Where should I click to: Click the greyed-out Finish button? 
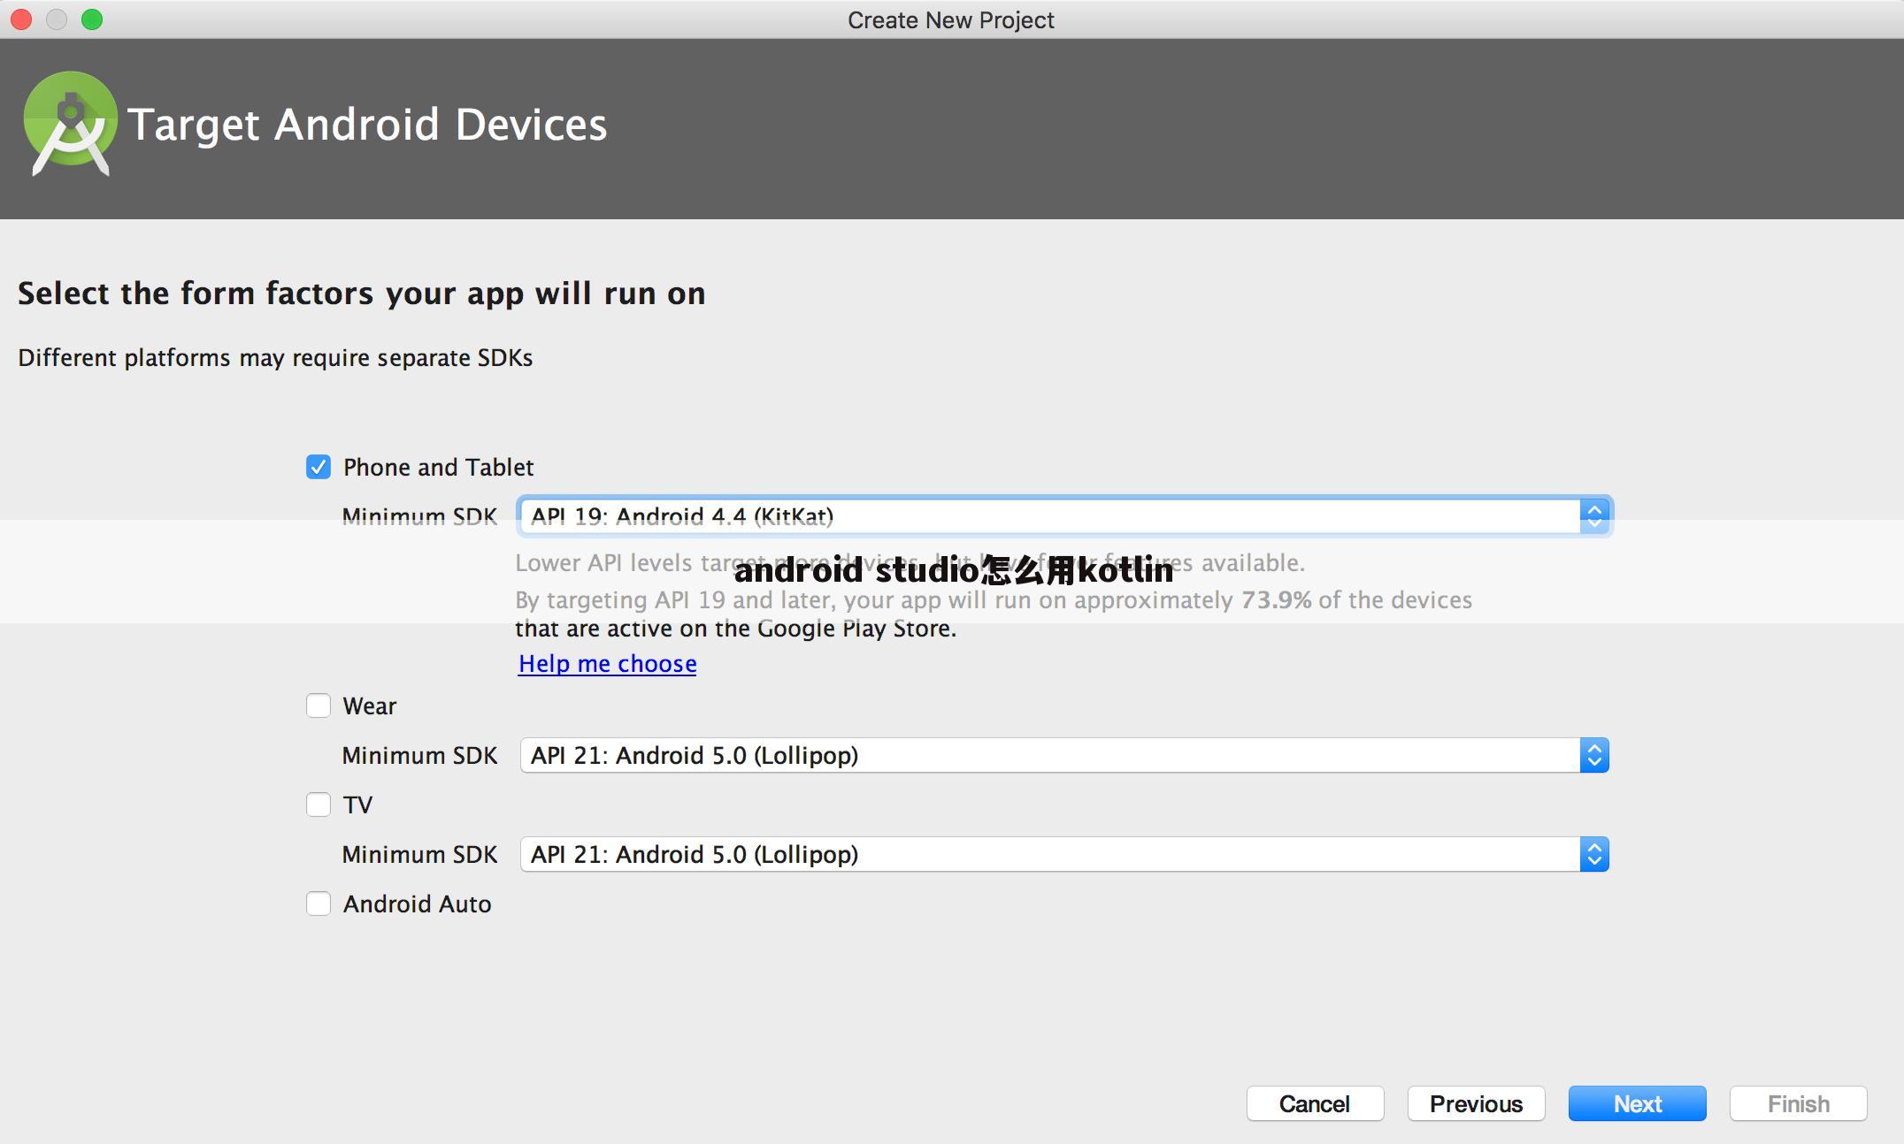point(1798,1103)
